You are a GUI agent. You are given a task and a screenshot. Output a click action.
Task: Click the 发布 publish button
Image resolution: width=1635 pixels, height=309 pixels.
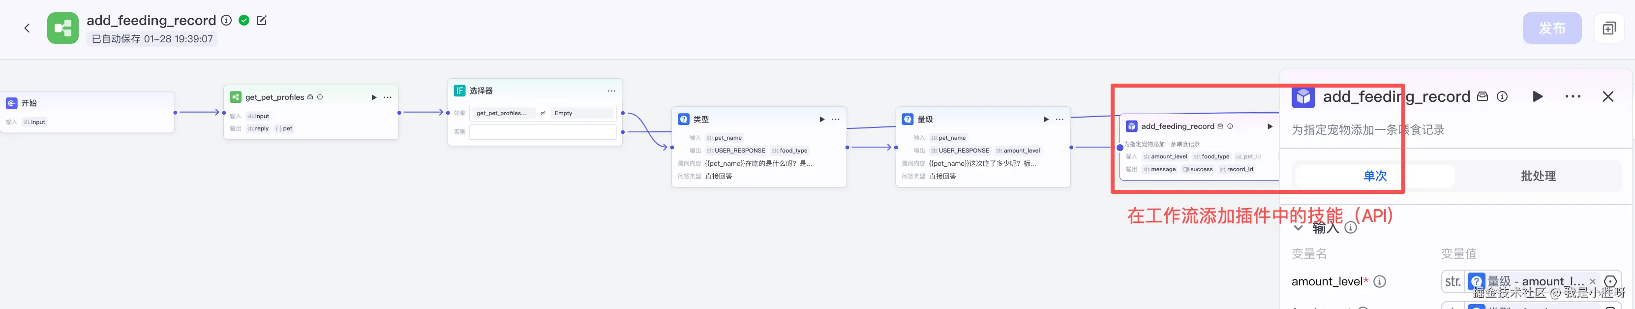click(x=1552, y=28)
